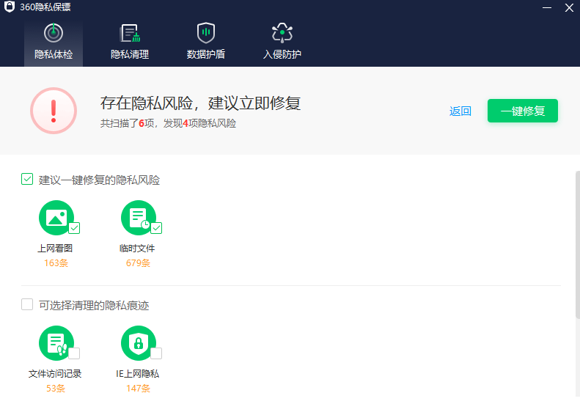The width and height of the screenshot is (580, 404).
Task: Click the 679条 count under 临时文件
Action: pyautogui.click(x=139, y=263)
